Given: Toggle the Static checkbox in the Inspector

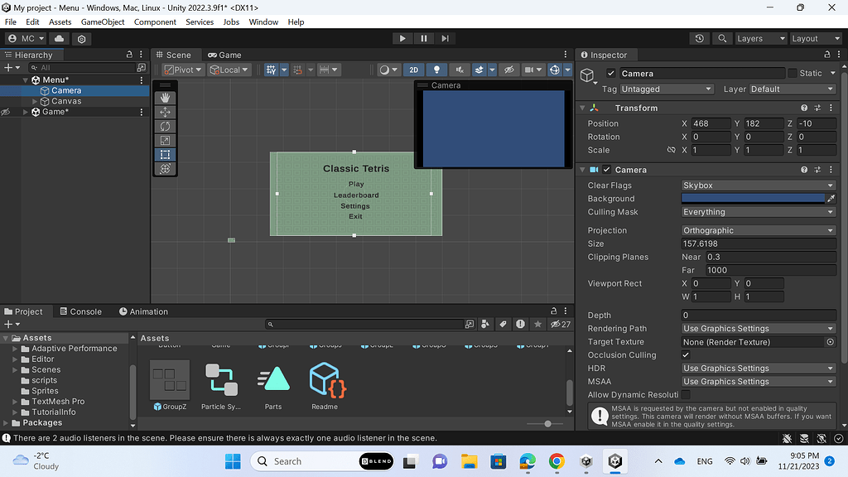Looking at the screenshot, I should tap(793, 73).
